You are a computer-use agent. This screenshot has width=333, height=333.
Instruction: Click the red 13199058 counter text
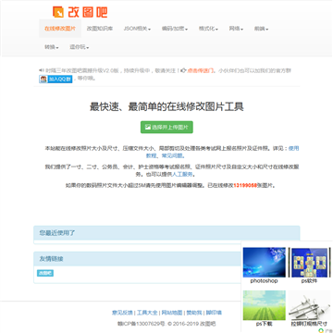click(x=245, y=186)
